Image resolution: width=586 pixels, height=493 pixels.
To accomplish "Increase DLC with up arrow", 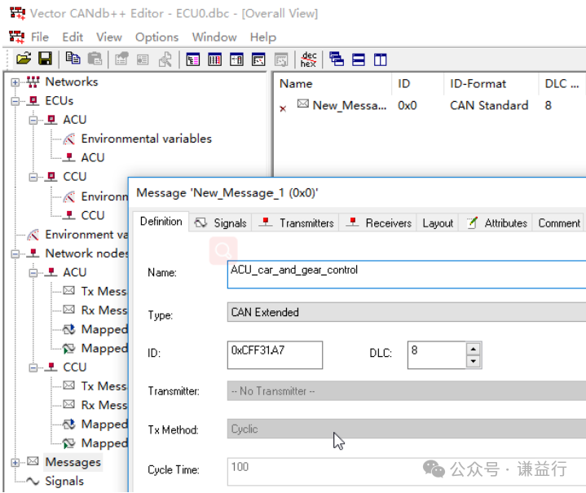I will (x=474, y=349).
